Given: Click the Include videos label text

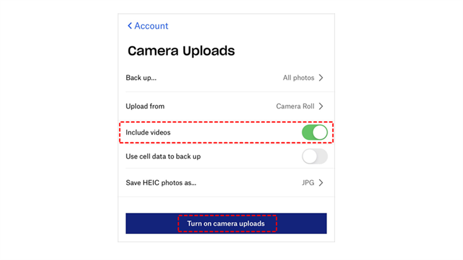Looking at the screenshot, I should (148, 132).
